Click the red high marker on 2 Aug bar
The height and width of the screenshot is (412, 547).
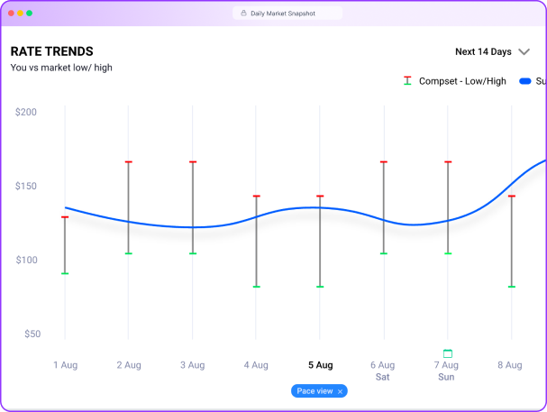click(129, 162)
